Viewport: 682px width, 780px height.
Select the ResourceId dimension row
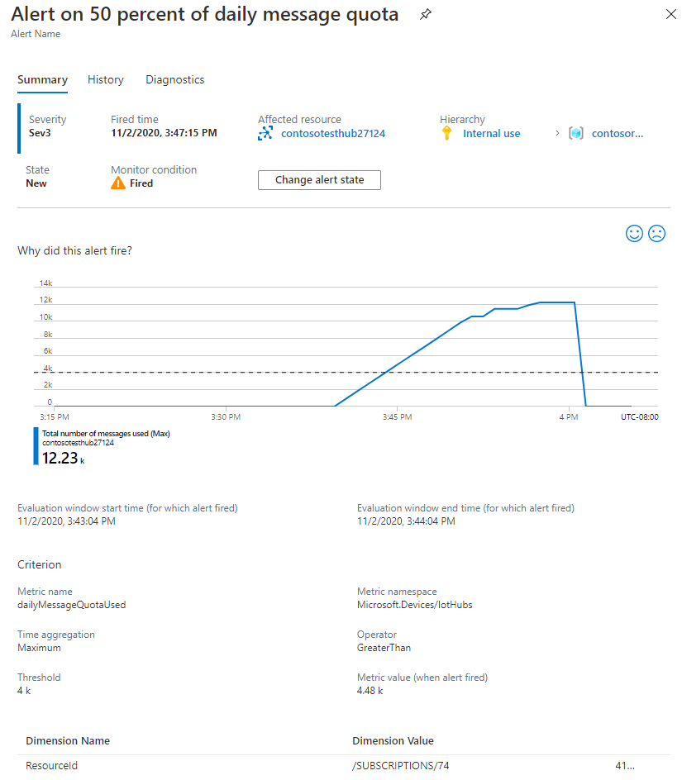click(x=51, y=766)
